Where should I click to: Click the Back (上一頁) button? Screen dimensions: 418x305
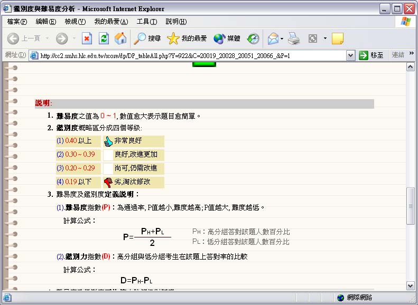click(24, 39)
